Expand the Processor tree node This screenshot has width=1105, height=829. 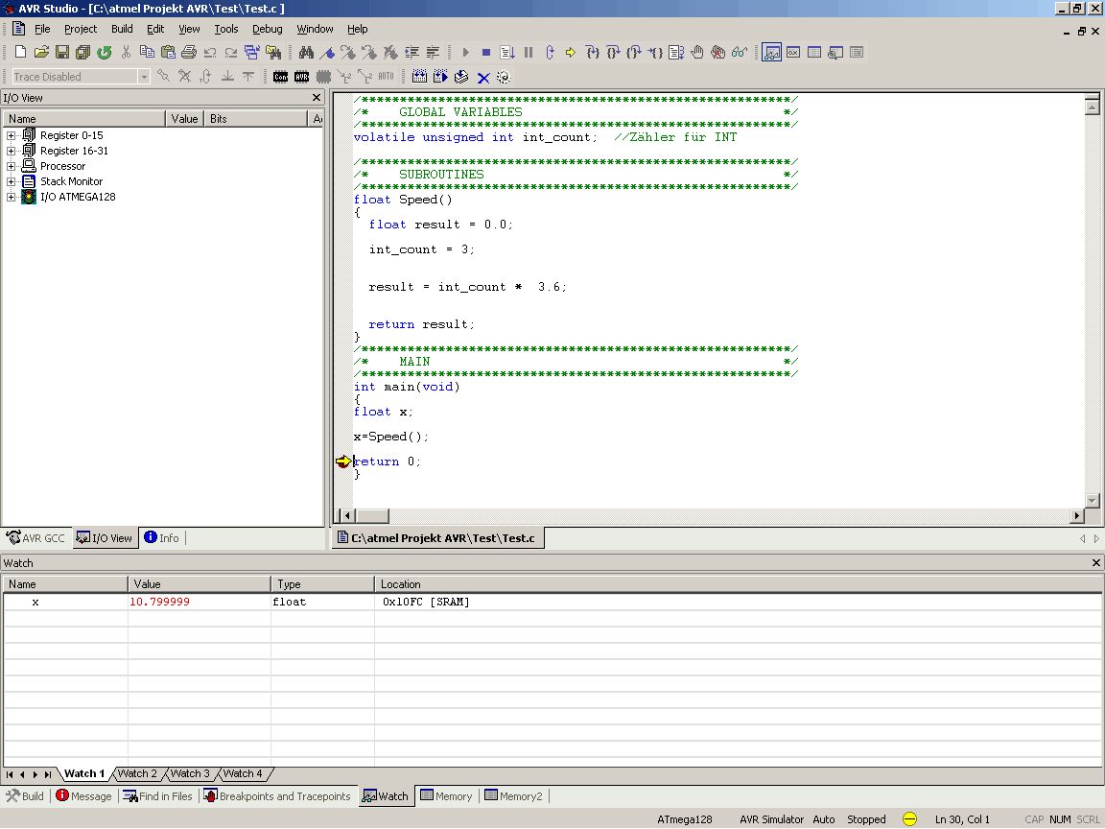(12, 166)
